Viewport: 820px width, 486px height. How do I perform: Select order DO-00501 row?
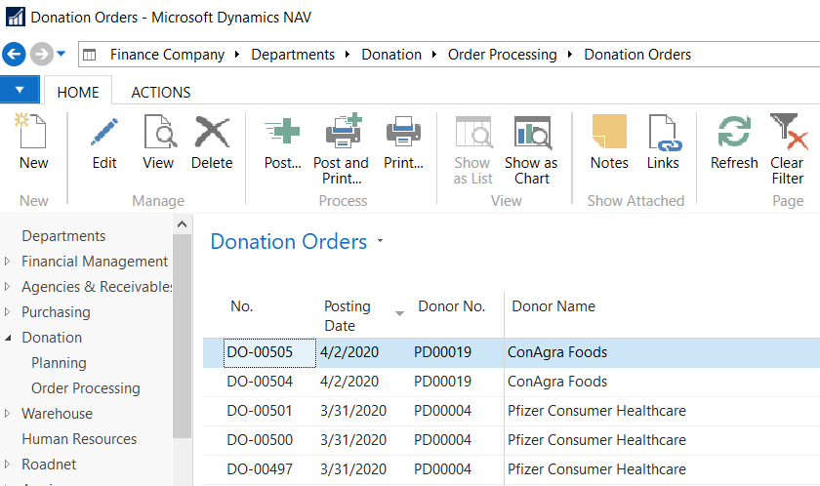pyautogui.click(x=512, y=411)
